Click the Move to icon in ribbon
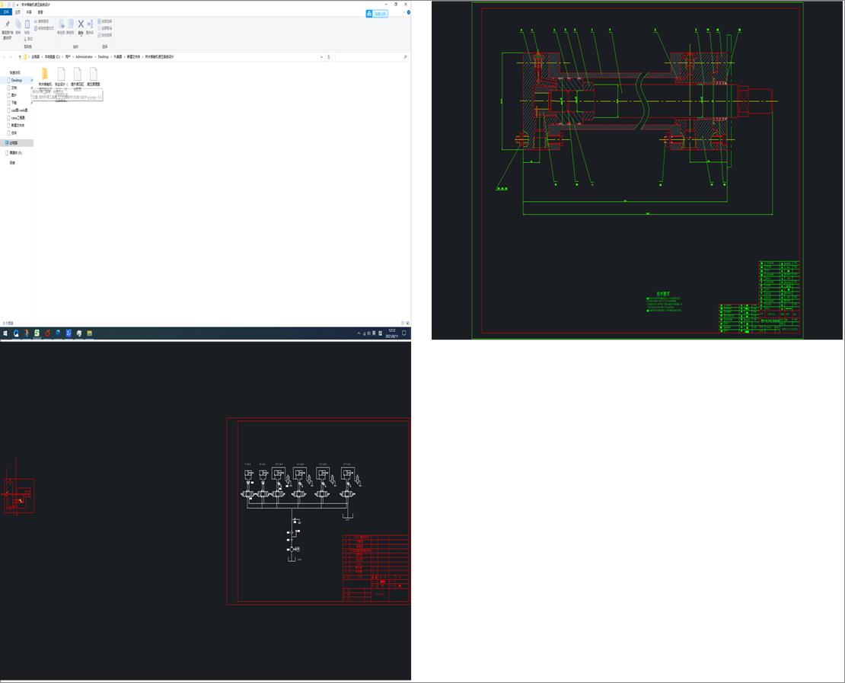The image size is (845, 683). coord(62,25)
